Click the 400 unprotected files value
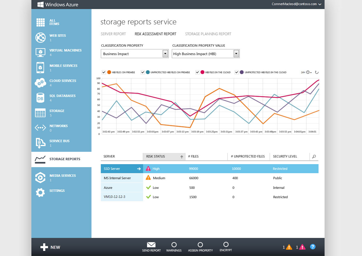 [x=235, y=178]
